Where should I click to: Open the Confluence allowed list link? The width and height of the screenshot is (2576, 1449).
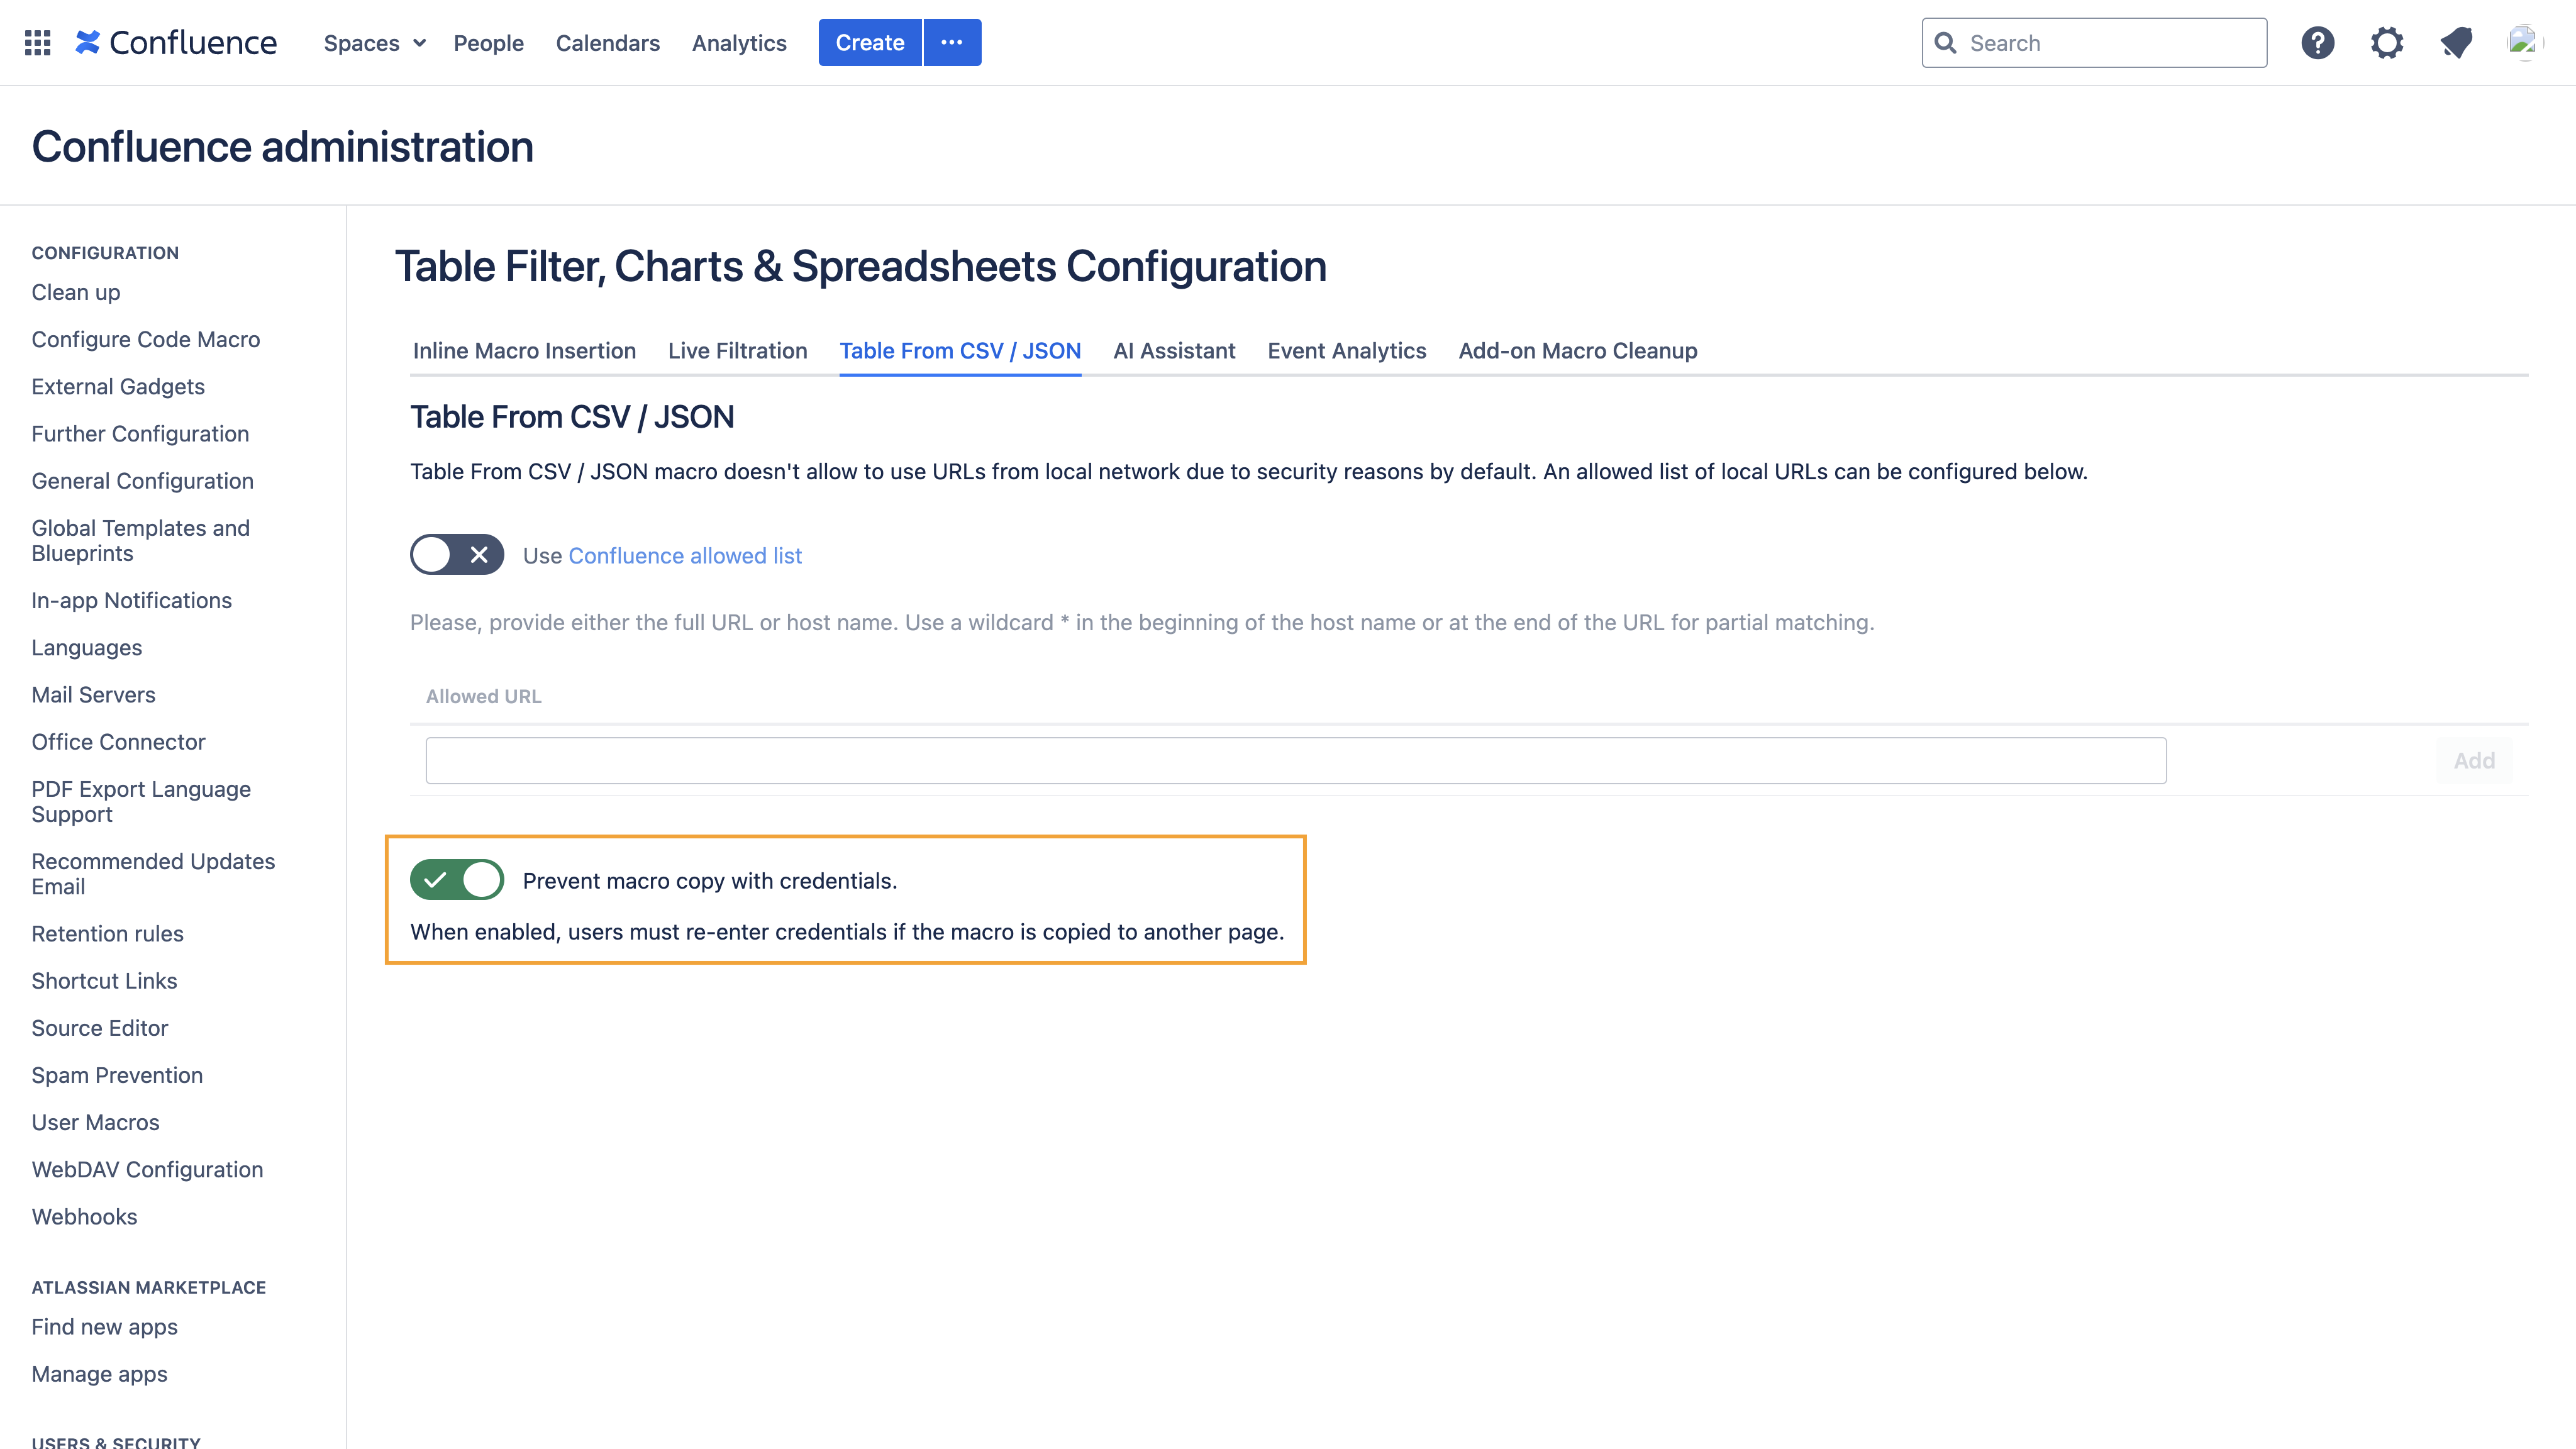pyautogui.click(x=685, y=556)
